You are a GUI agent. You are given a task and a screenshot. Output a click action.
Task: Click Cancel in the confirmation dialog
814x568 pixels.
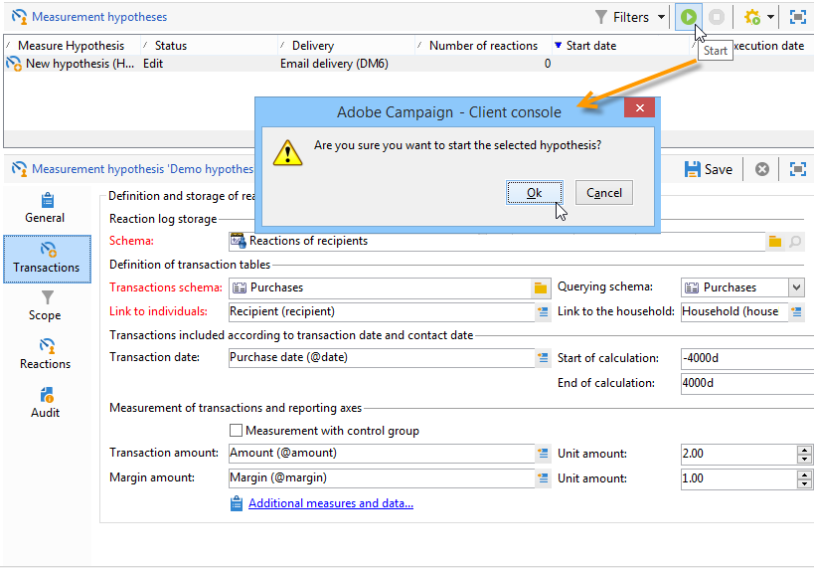pyautogui.click(x=603, y=193)
